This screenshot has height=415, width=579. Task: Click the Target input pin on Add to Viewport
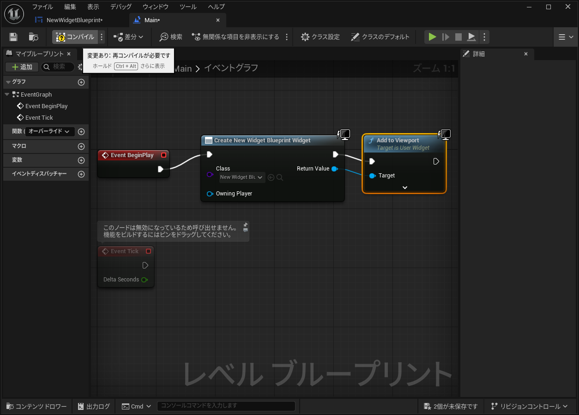pos(372,176)
